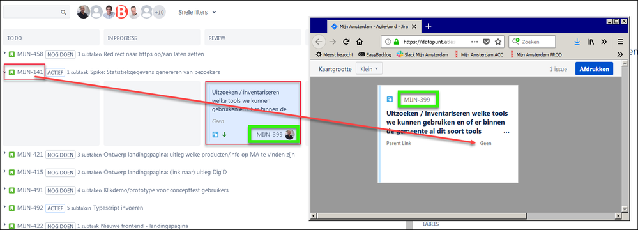Open issue MIJN-492 link

30,208
